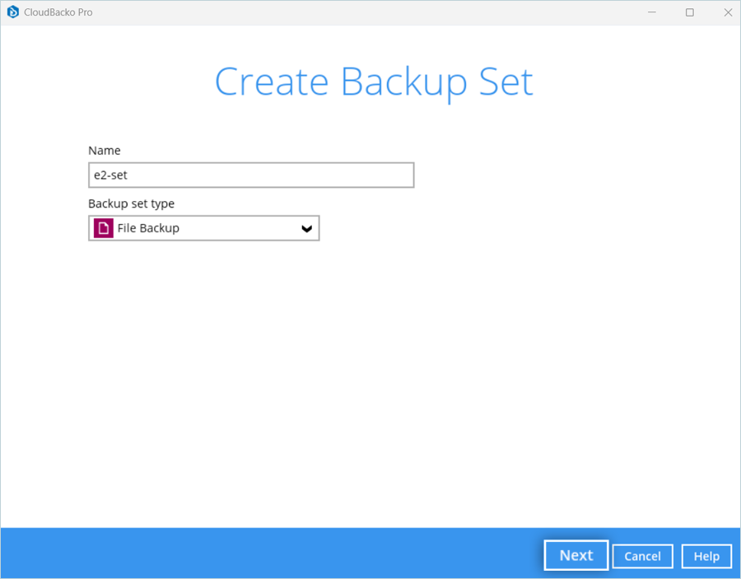Maximize the CloudBacko Pro window

pyautogui.click(x=690, y=12)
